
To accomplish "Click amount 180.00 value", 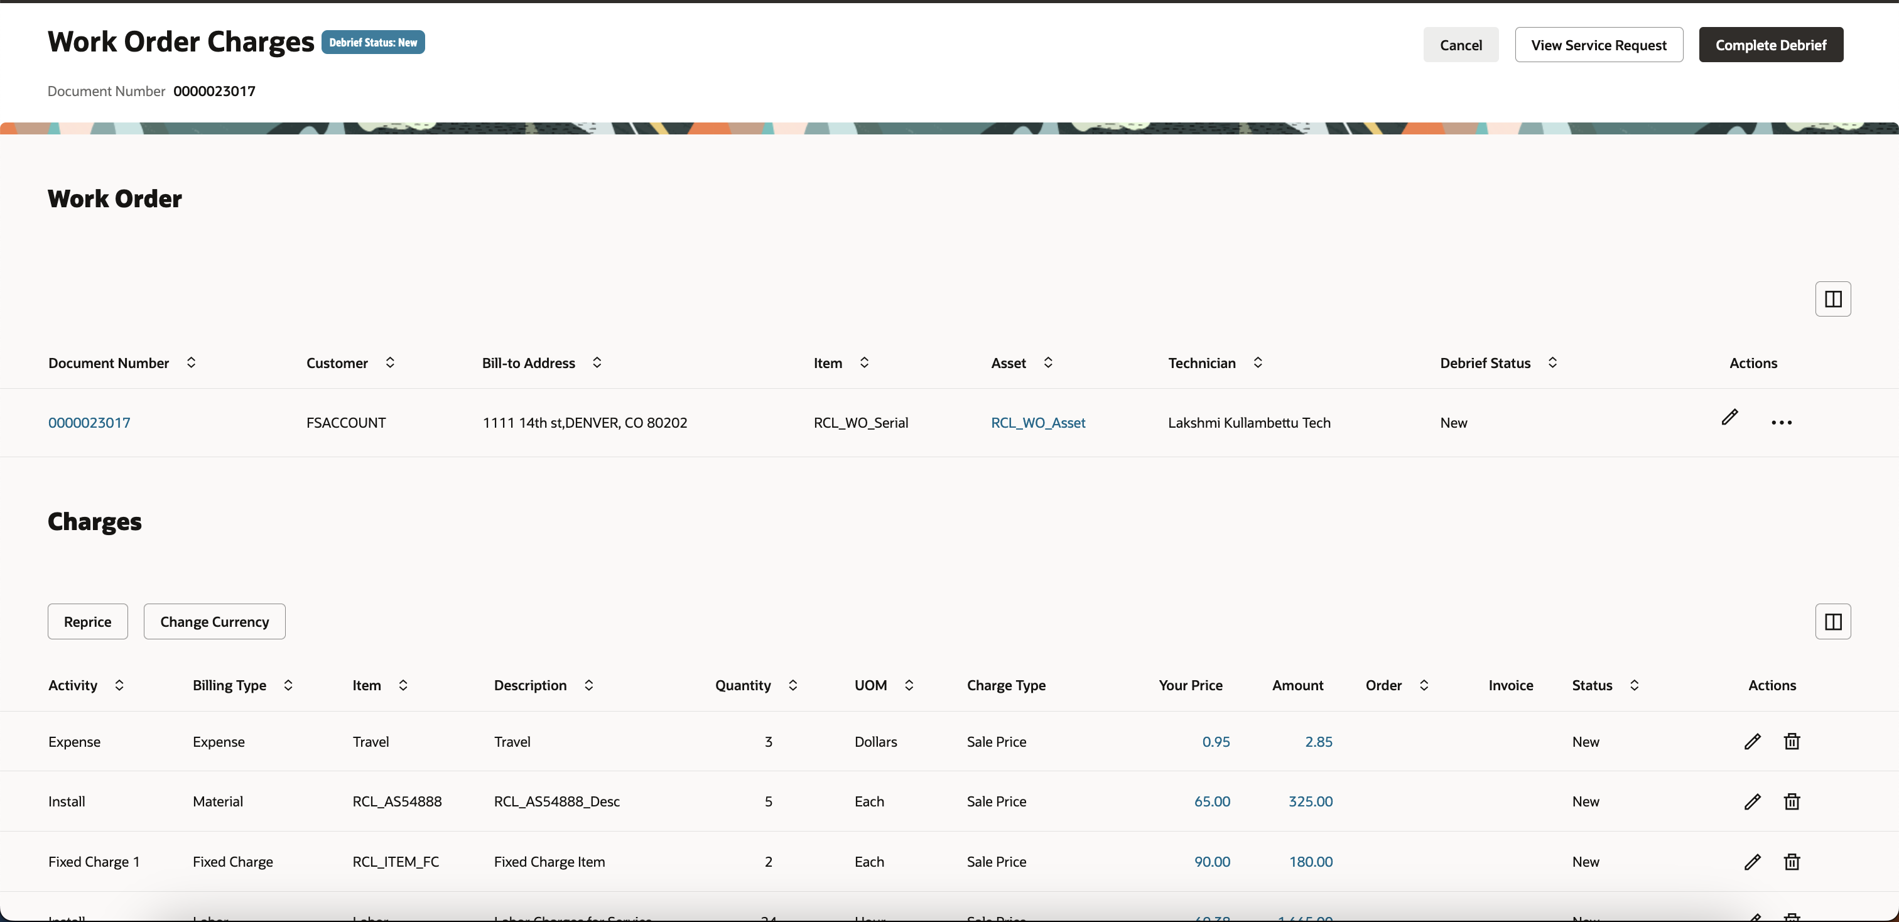I will [1310, 862].
